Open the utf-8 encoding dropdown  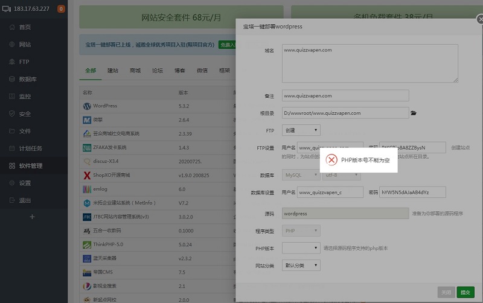coord(342,175)
